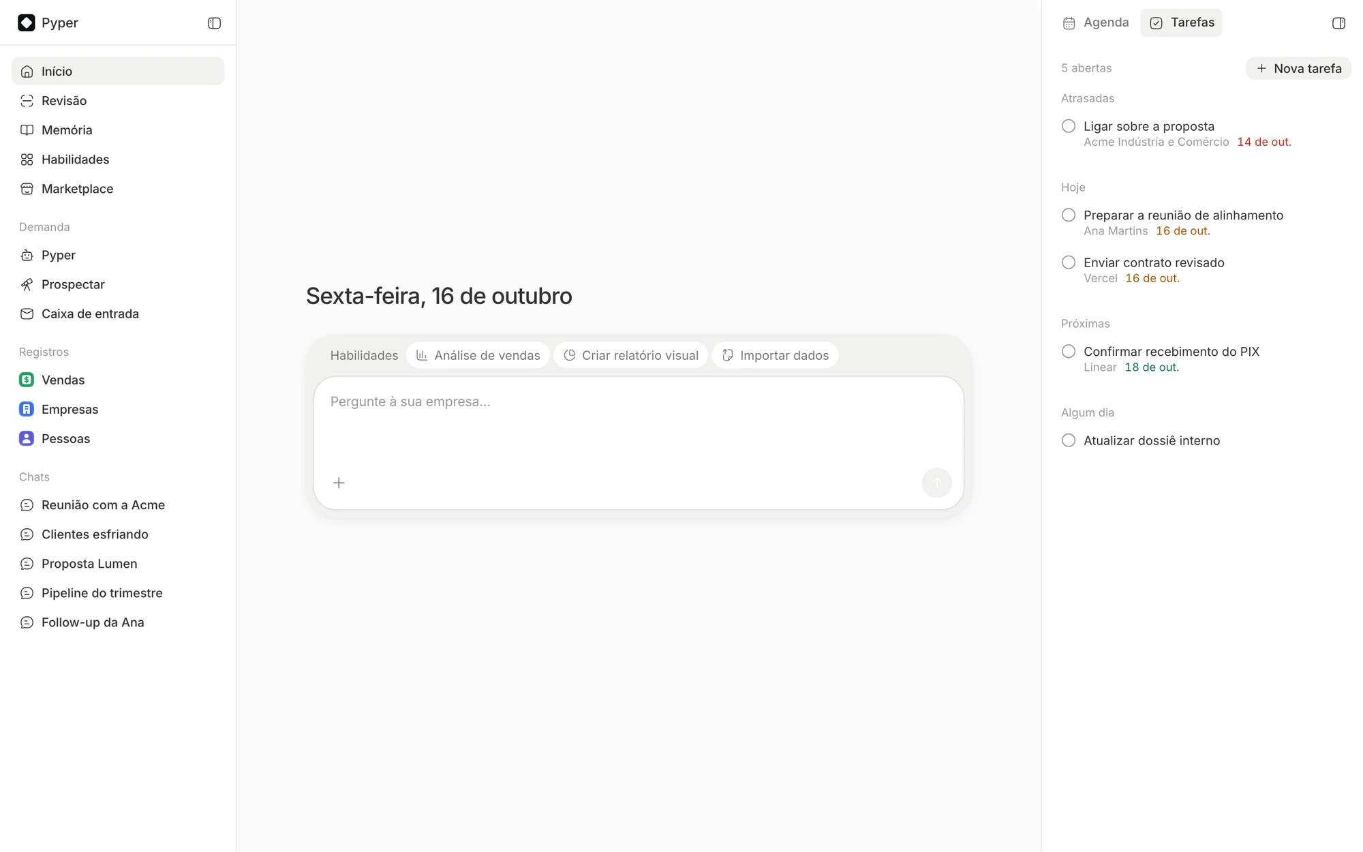1363x852 pixels.
Task: Click the Pyper logo icon
Action: click(x=27, y=22)
